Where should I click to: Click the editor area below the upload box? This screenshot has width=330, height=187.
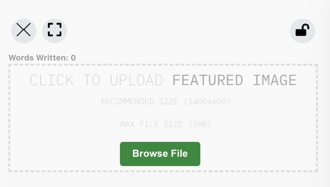163,180
